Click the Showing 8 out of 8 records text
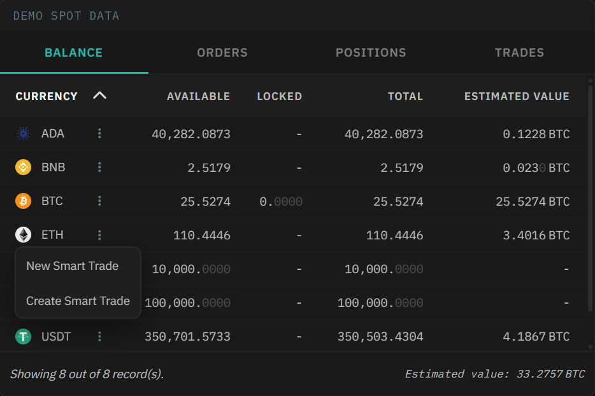The image size is (595, 396). 87,374
